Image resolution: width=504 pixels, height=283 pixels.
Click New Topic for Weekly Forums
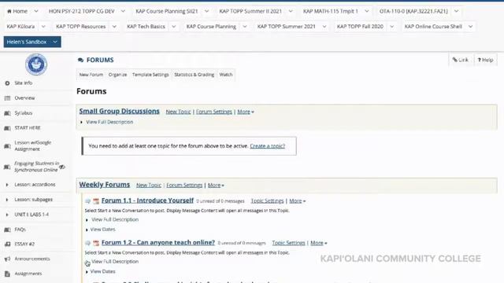[149, 186]
